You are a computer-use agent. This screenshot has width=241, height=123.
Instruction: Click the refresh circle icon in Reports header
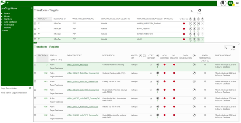point(144,56)
